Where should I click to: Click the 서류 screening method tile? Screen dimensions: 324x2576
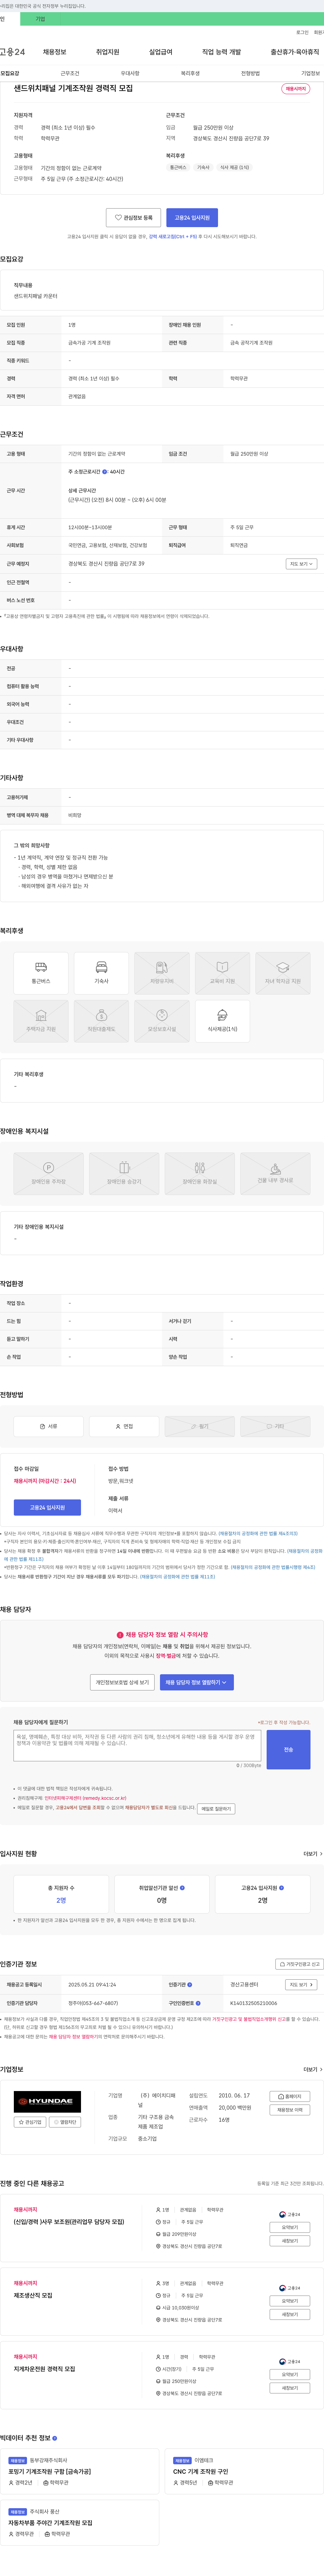48,1427
